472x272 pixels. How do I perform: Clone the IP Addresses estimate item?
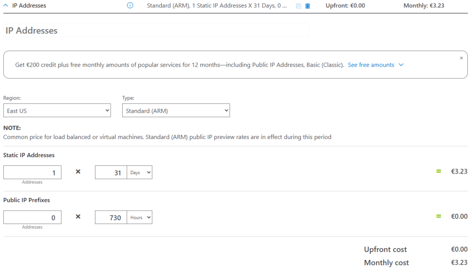click(298, 6)
